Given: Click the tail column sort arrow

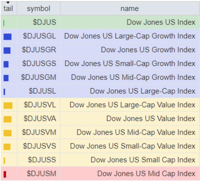Looking at the screenshot, I should (x=8, y=3).
